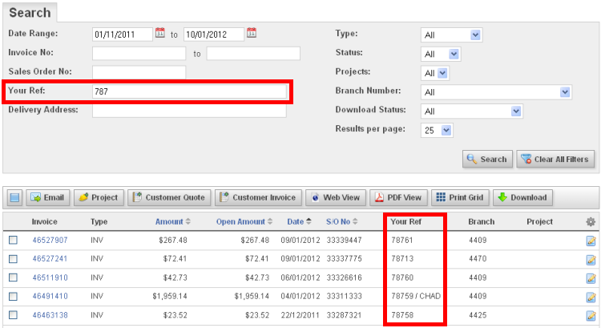Edit invoice 46527907 with pencil icon
The image size is (601, 328).
point(591,241)
